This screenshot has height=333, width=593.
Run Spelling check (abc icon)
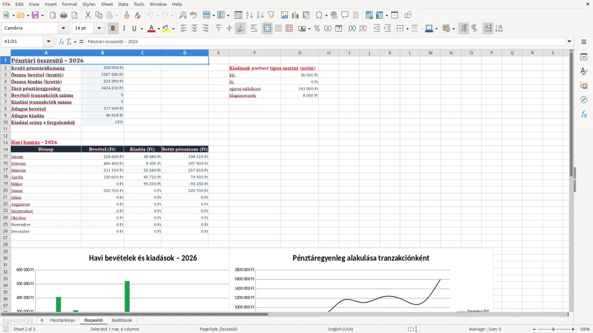[x=193, y=15]
